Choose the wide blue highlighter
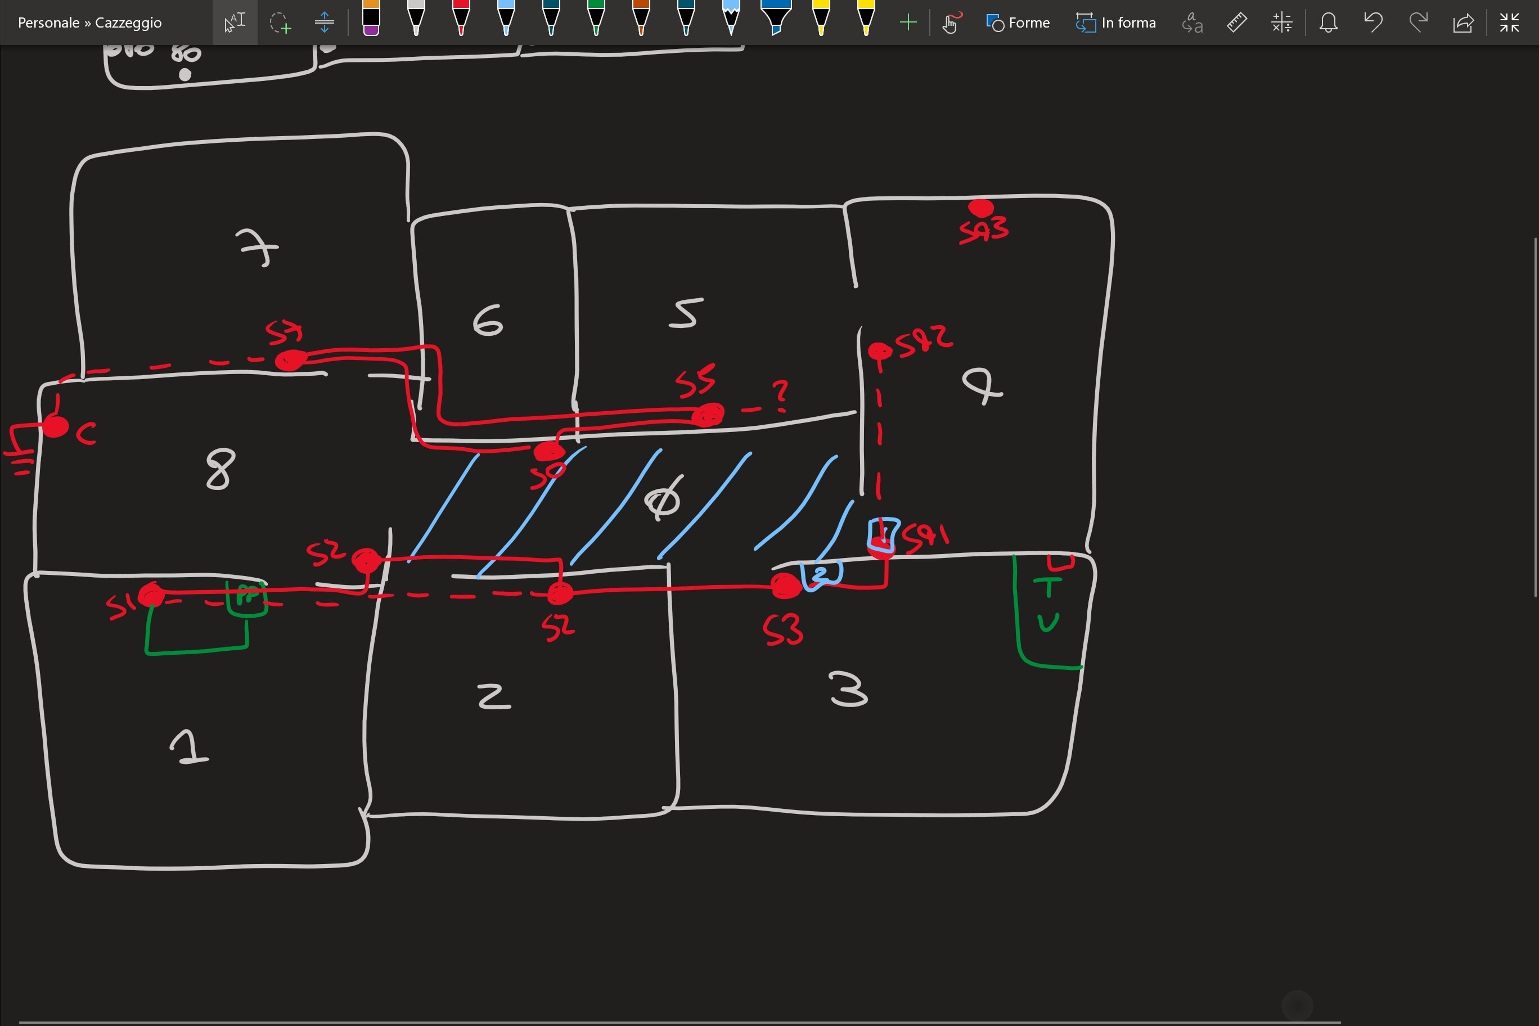Screen dimensions: 1539x1026 [x=776, y=20]
